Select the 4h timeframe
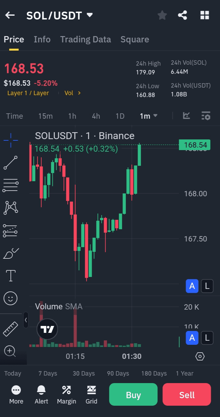The height and width of the screenshot is (417, 220). click(96, 116)
